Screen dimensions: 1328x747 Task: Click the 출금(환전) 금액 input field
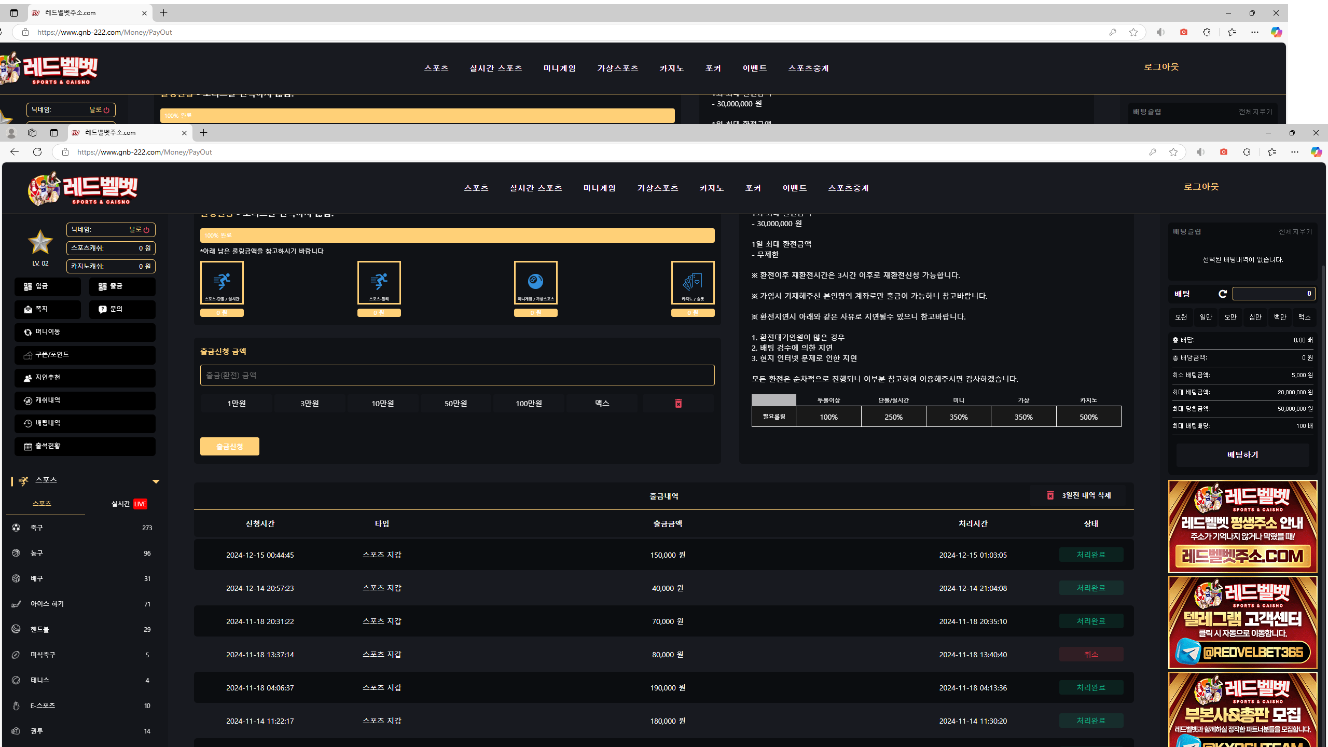(x=457, y=375)
